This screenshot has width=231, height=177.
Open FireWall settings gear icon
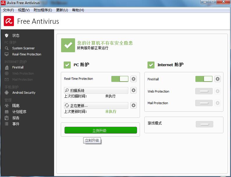[x=217, y=79]
